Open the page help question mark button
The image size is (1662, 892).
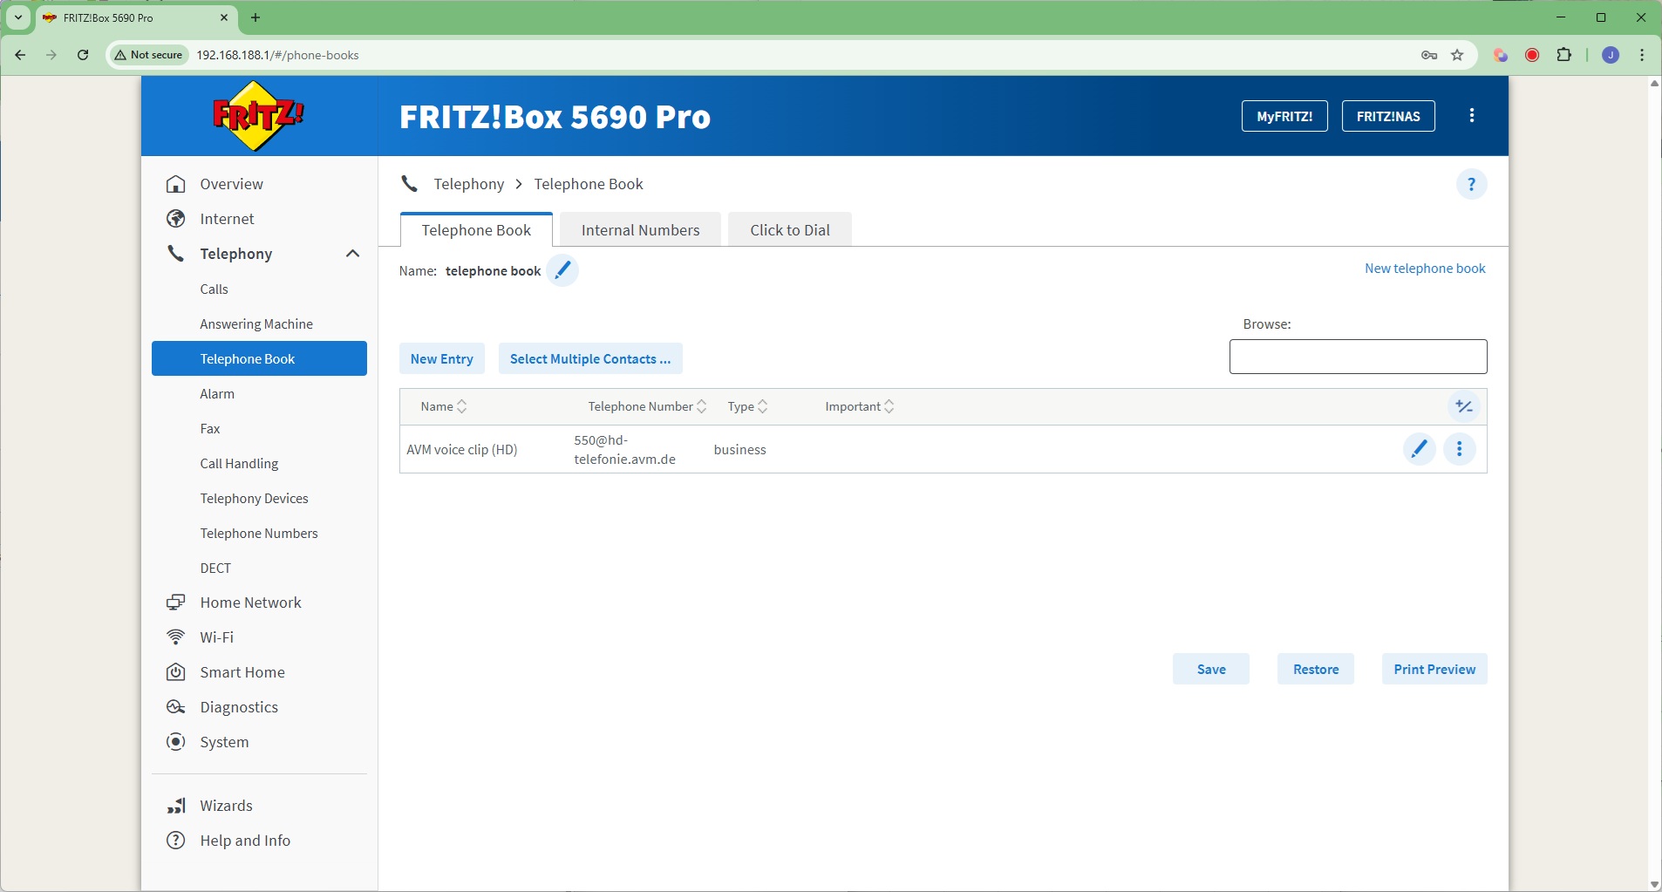click(1472, 184)
